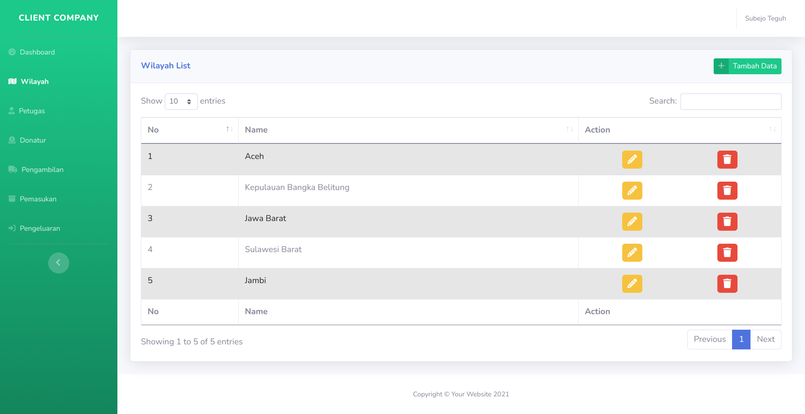805x414 pixels.
Task: Delete the Aceh row using trash icon
Action: pos(727,159)
